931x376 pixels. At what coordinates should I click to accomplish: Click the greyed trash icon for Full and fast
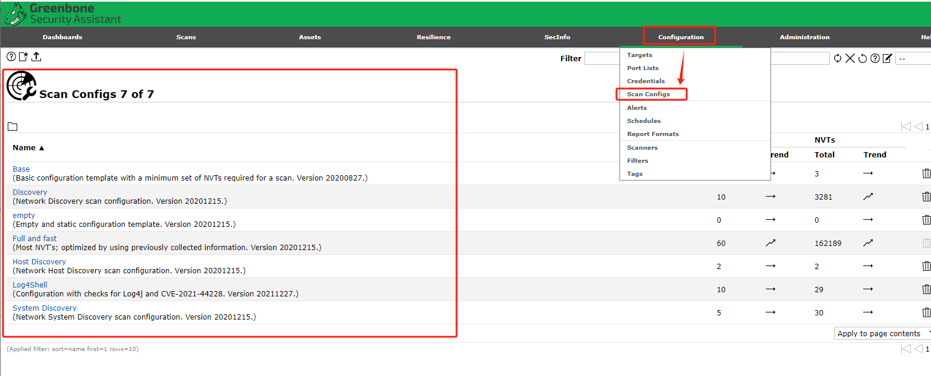pos(926,243)
